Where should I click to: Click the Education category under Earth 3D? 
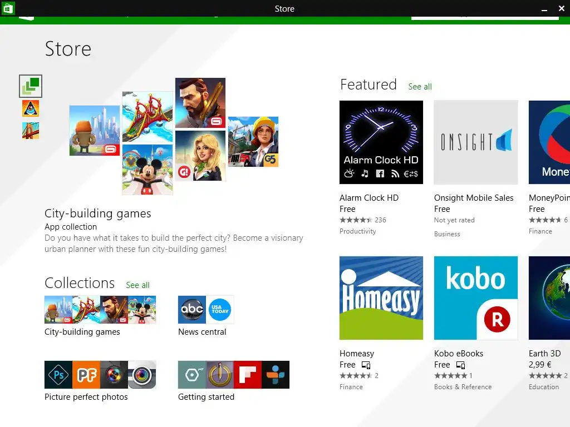[544, 387]
